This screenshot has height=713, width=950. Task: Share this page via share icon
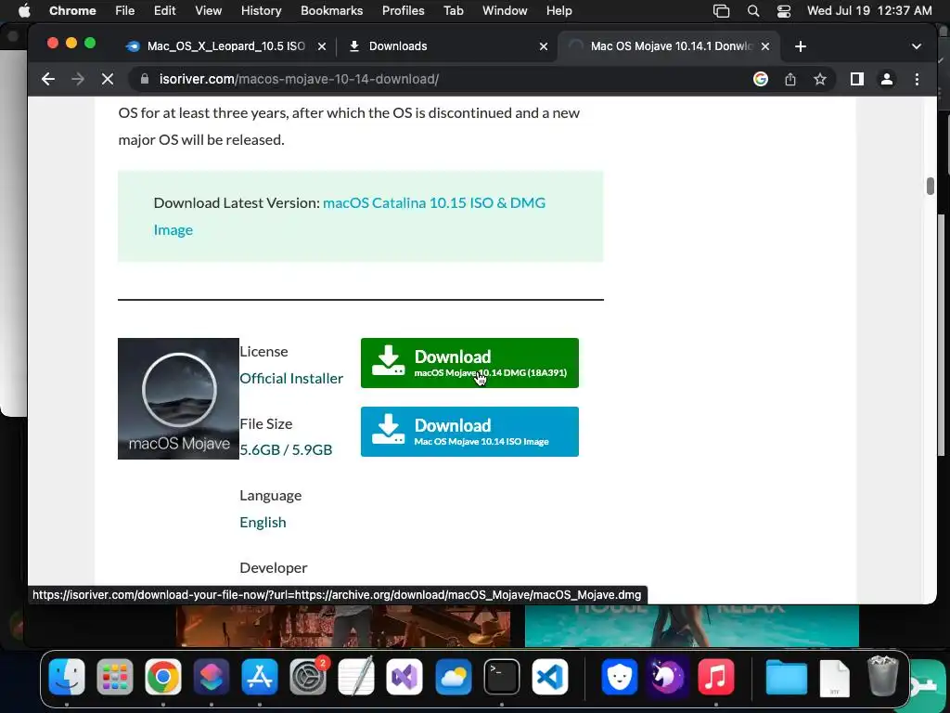[x=790, y=79]
